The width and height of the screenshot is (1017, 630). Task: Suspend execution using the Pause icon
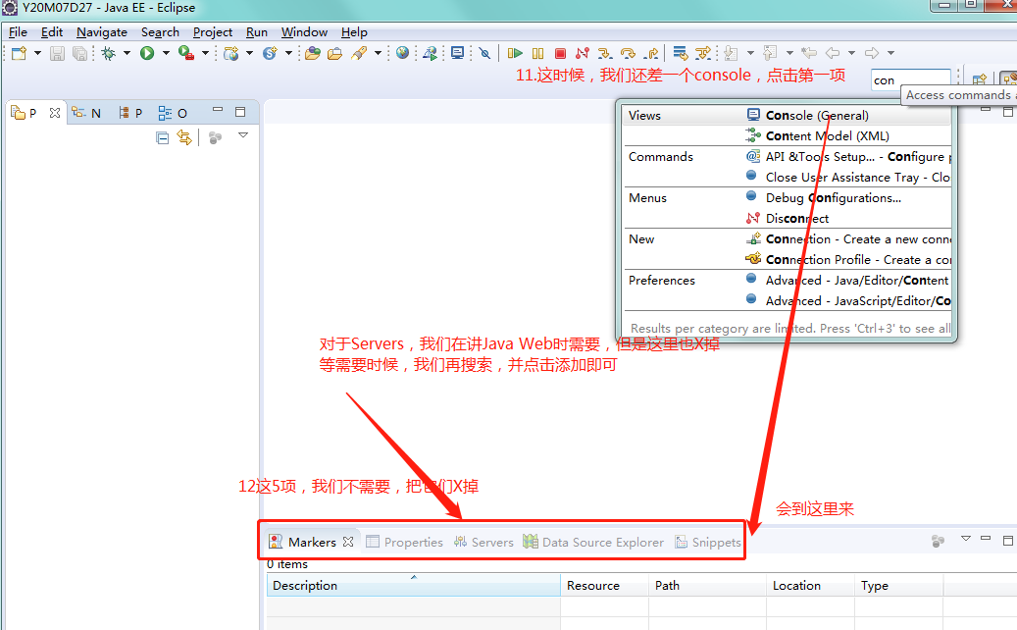tap(537, 53)
